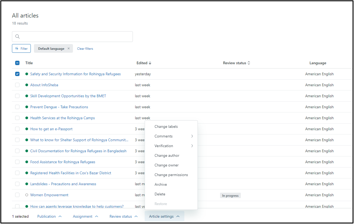Click green status dot beside About InfoSheba
The width and height of the screenshot is (354, 224).
pos(27,85)
